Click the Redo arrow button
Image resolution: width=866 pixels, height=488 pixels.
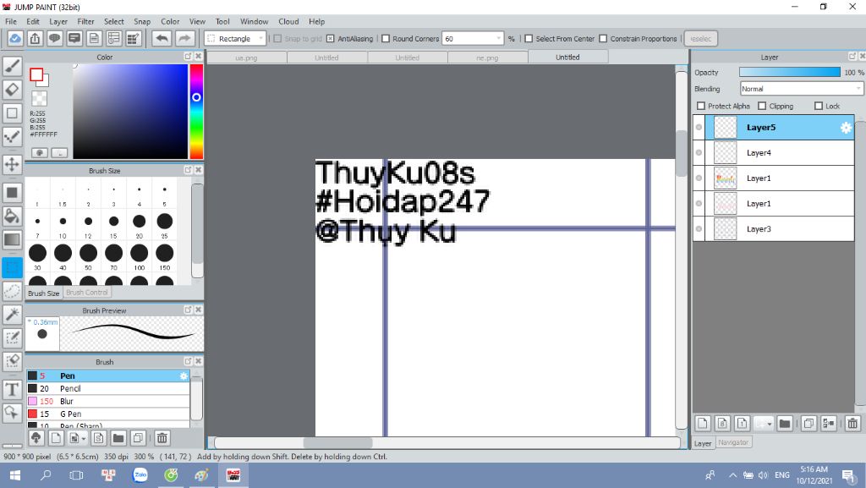coord(184,39)
